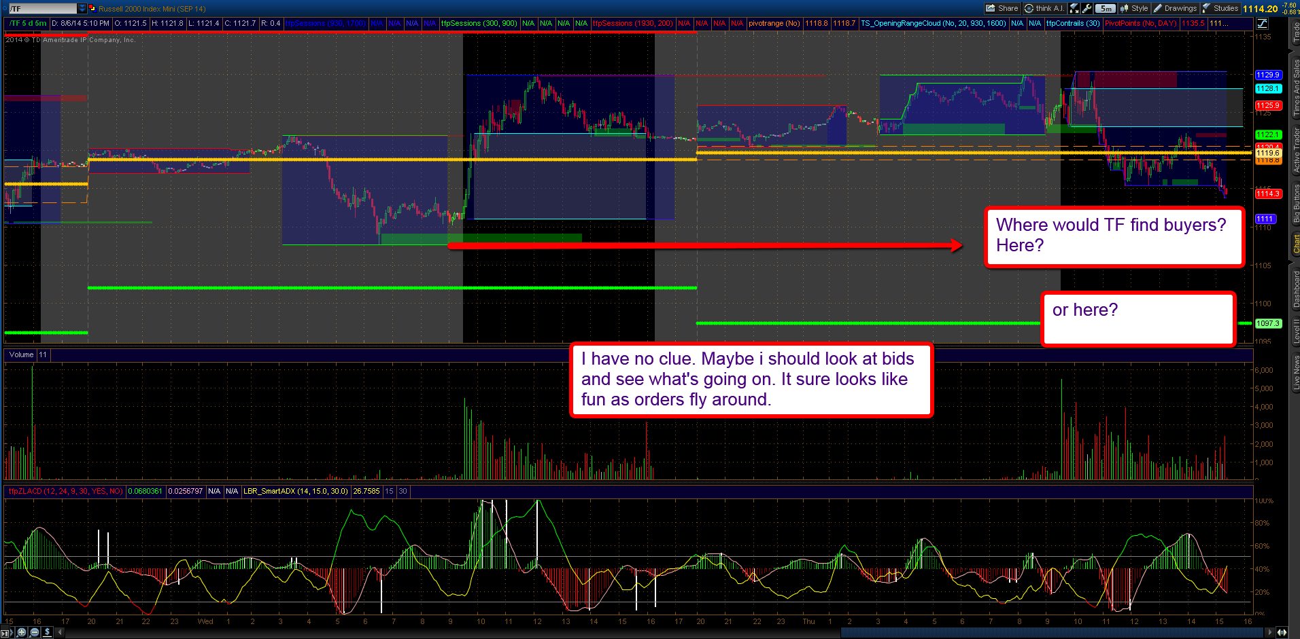Click the /TF symbol input field
The height and width of the screenshot is (639, 1300).
(x=42, y=8)
